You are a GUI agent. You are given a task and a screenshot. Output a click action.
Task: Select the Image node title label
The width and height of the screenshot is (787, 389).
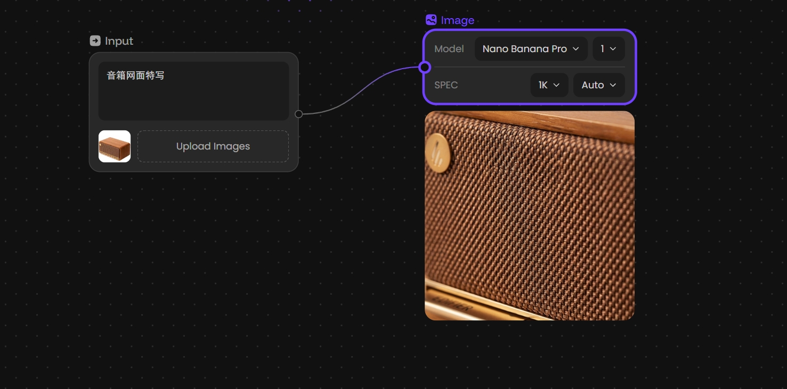(x=457, y=20)
